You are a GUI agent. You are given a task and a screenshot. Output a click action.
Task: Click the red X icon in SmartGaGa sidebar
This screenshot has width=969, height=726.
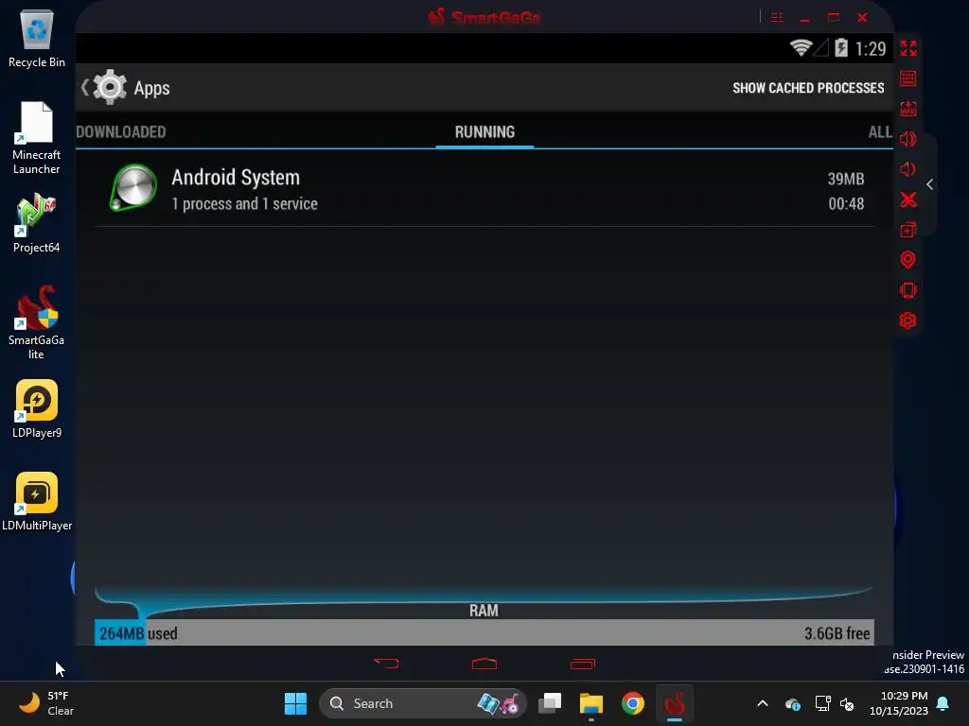[x=907, y=199]
